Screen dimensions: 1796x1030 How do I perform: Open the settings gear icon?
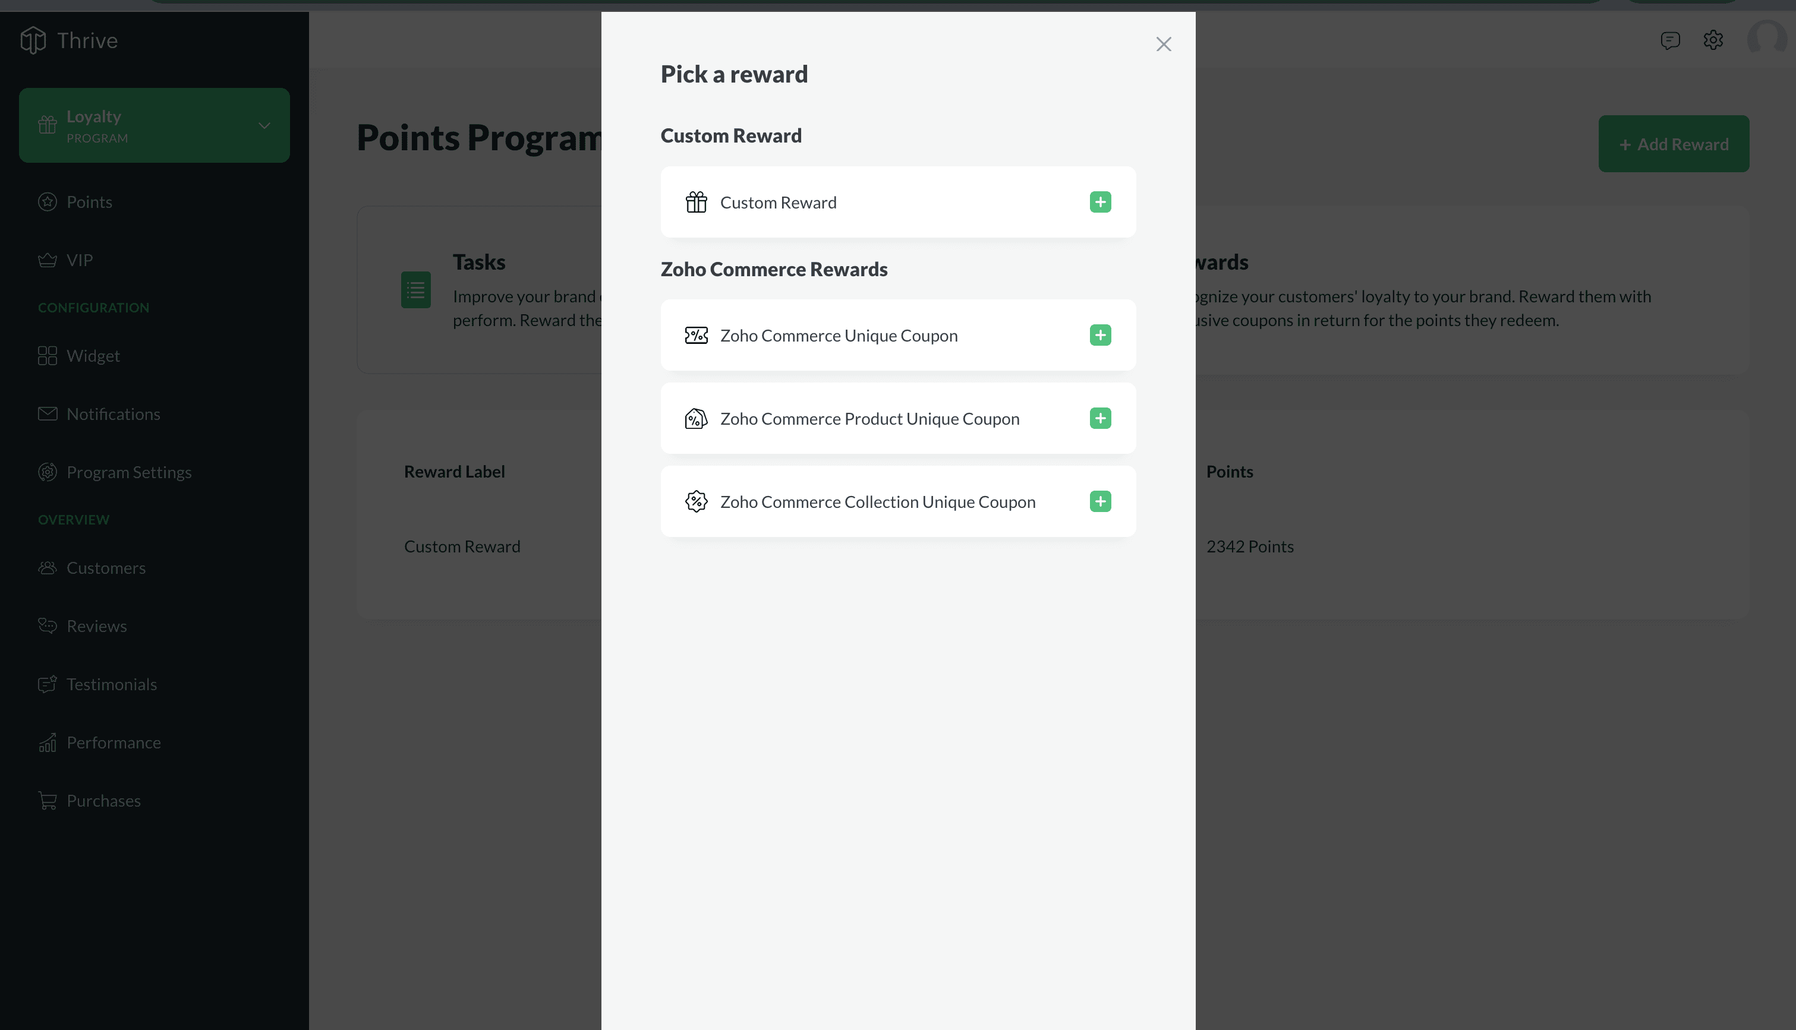[1712, 40]
